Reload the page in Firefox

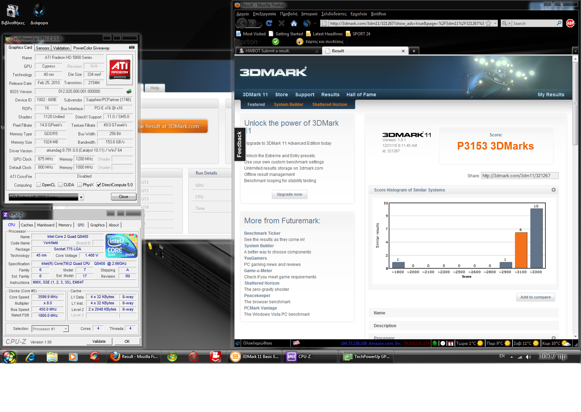[269, 23]
